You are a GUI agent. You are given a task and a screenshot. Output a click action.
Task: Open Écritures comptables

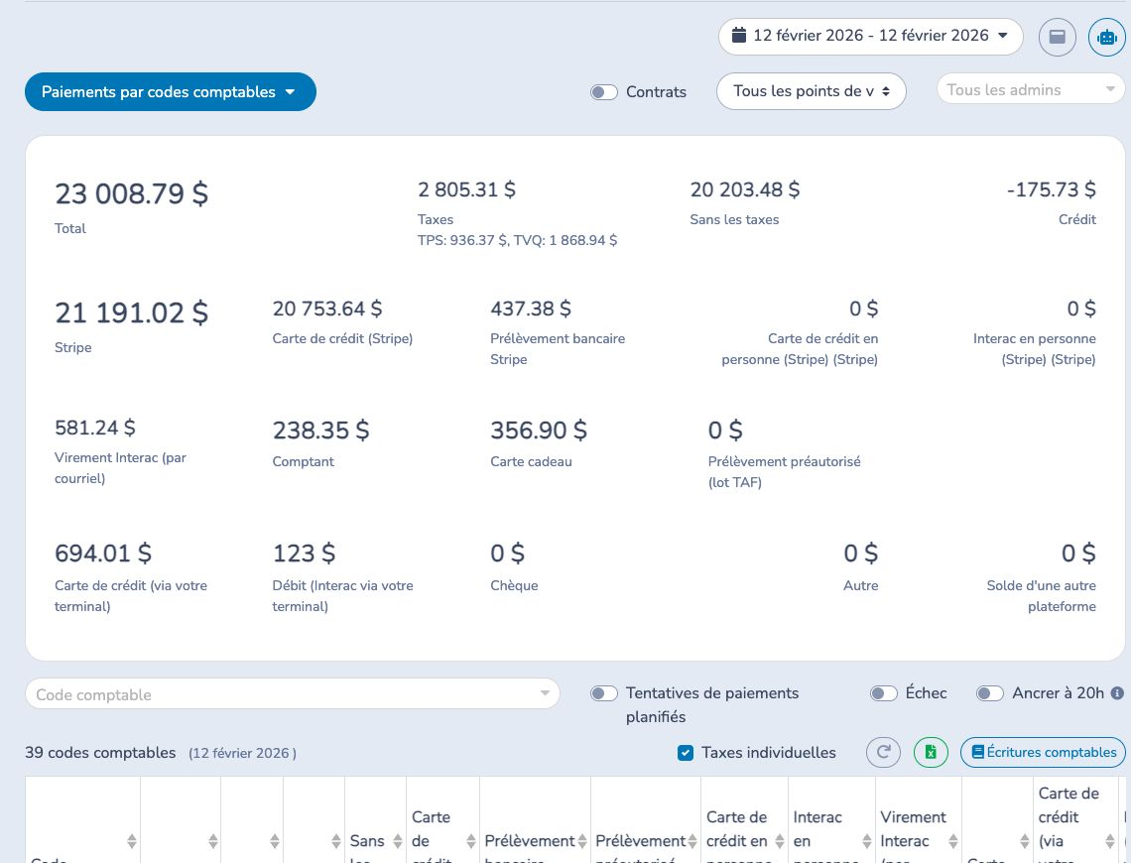tap(1043, 753)
